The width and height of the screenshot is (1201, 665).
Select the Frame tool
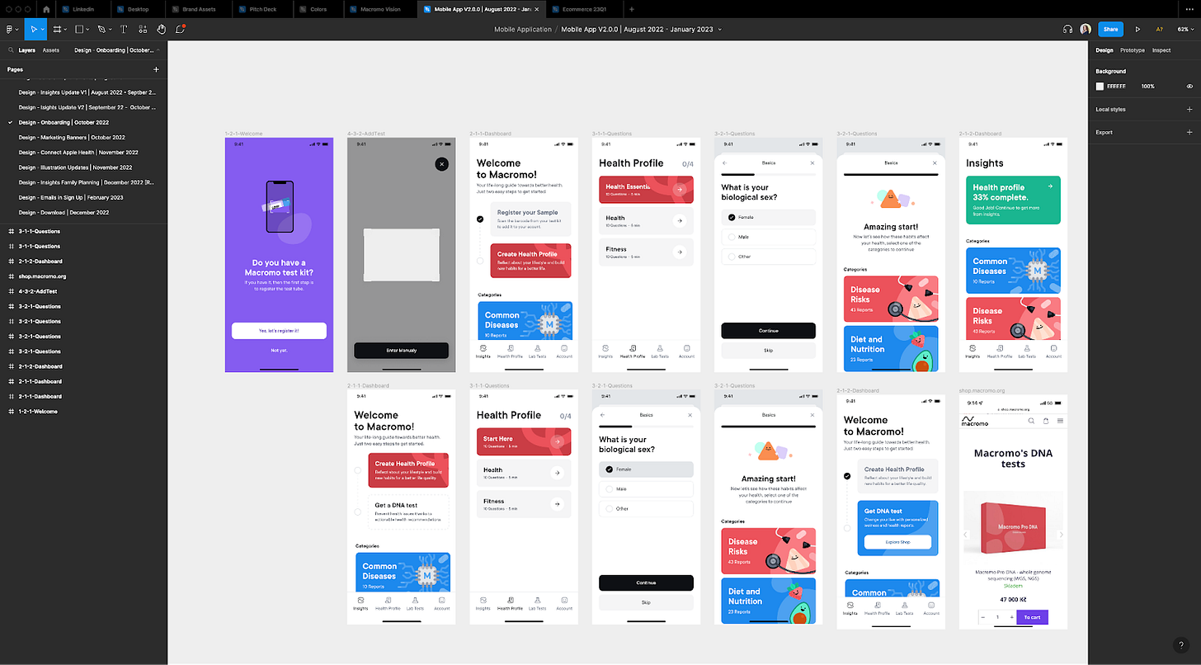pos(58,29)
